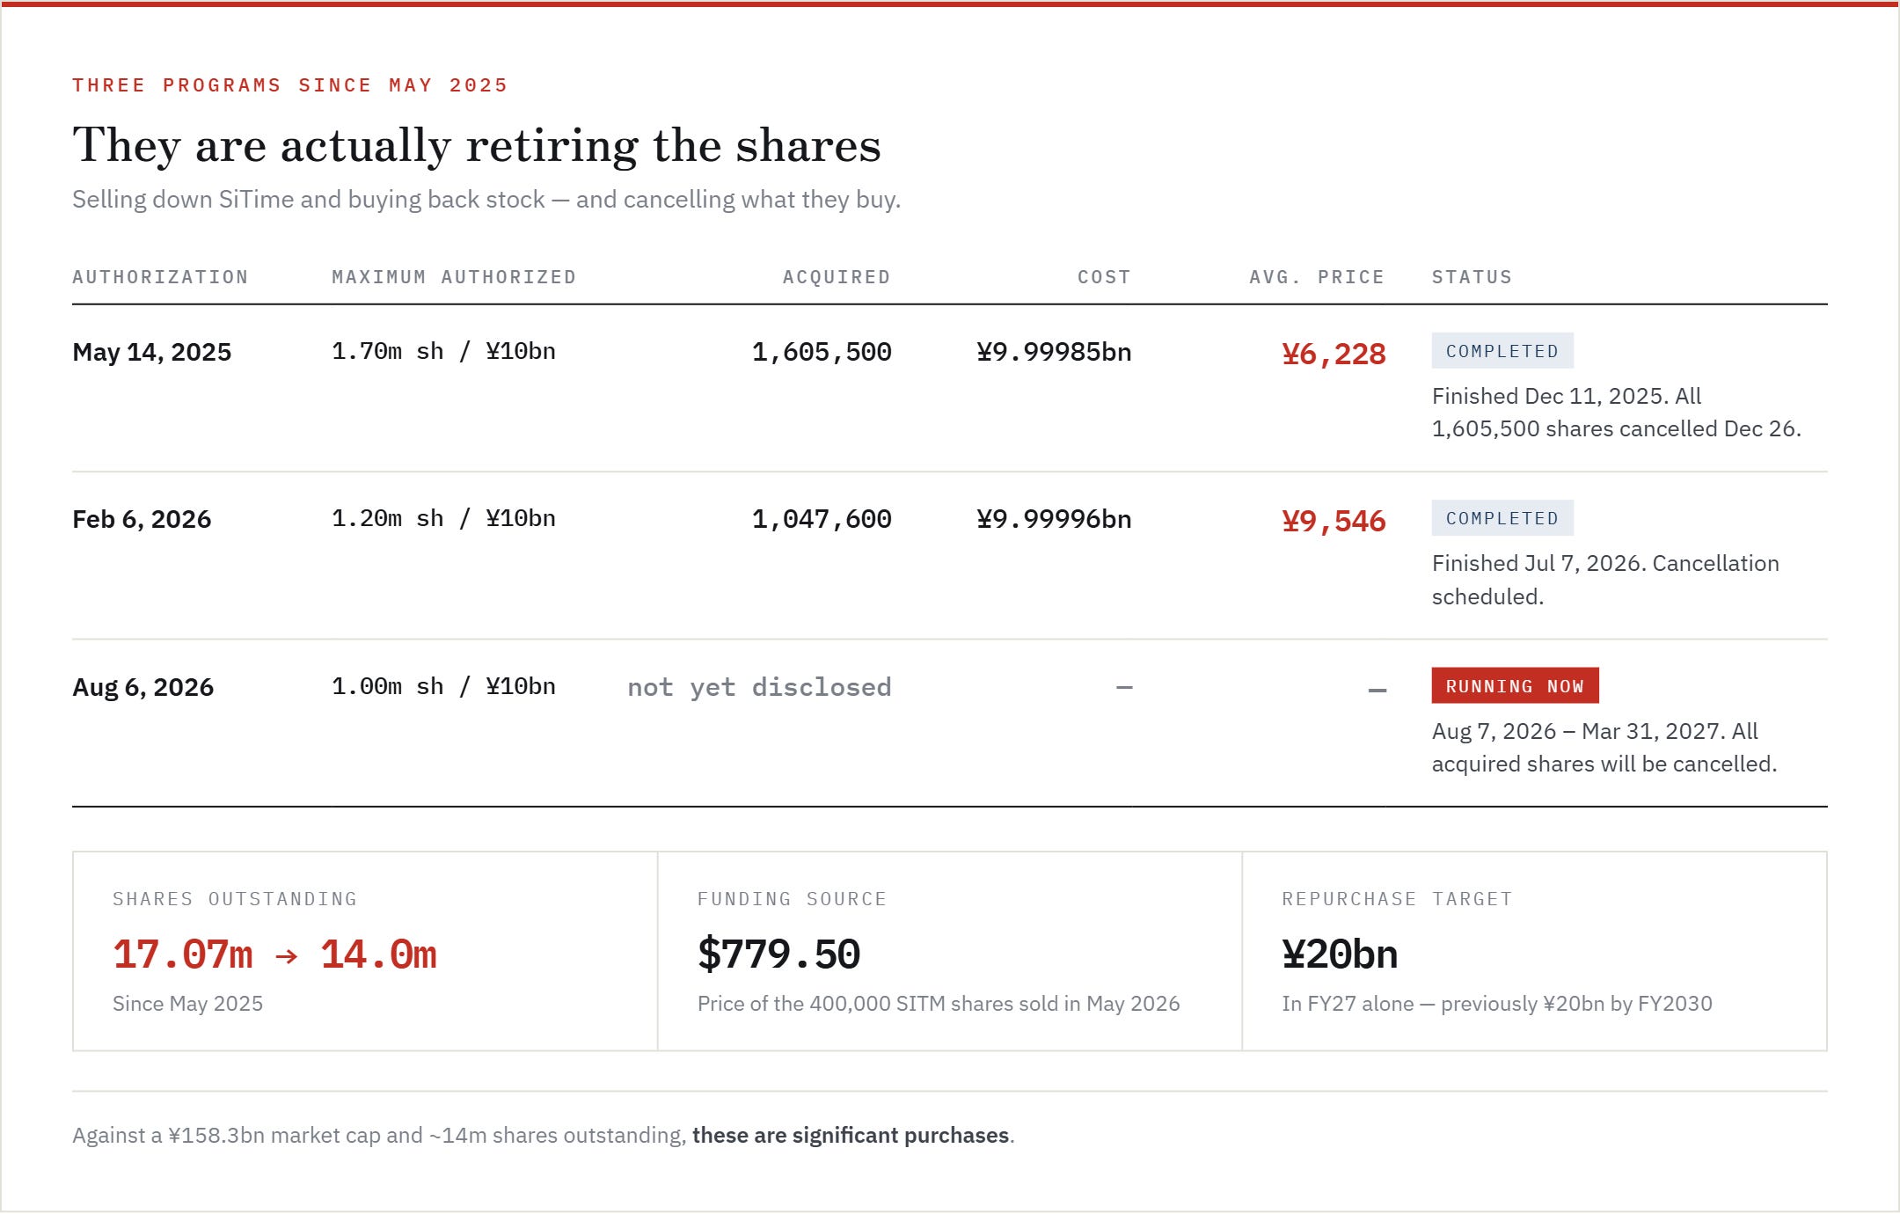This screenshot has width=1900, height=1214.
Task: Click the AVG. PRICE column header
Action: (x=1317, y=277)
